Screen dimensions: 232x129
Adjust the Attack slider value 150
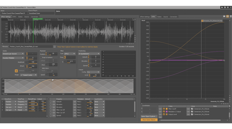click(x=33, y=66)
